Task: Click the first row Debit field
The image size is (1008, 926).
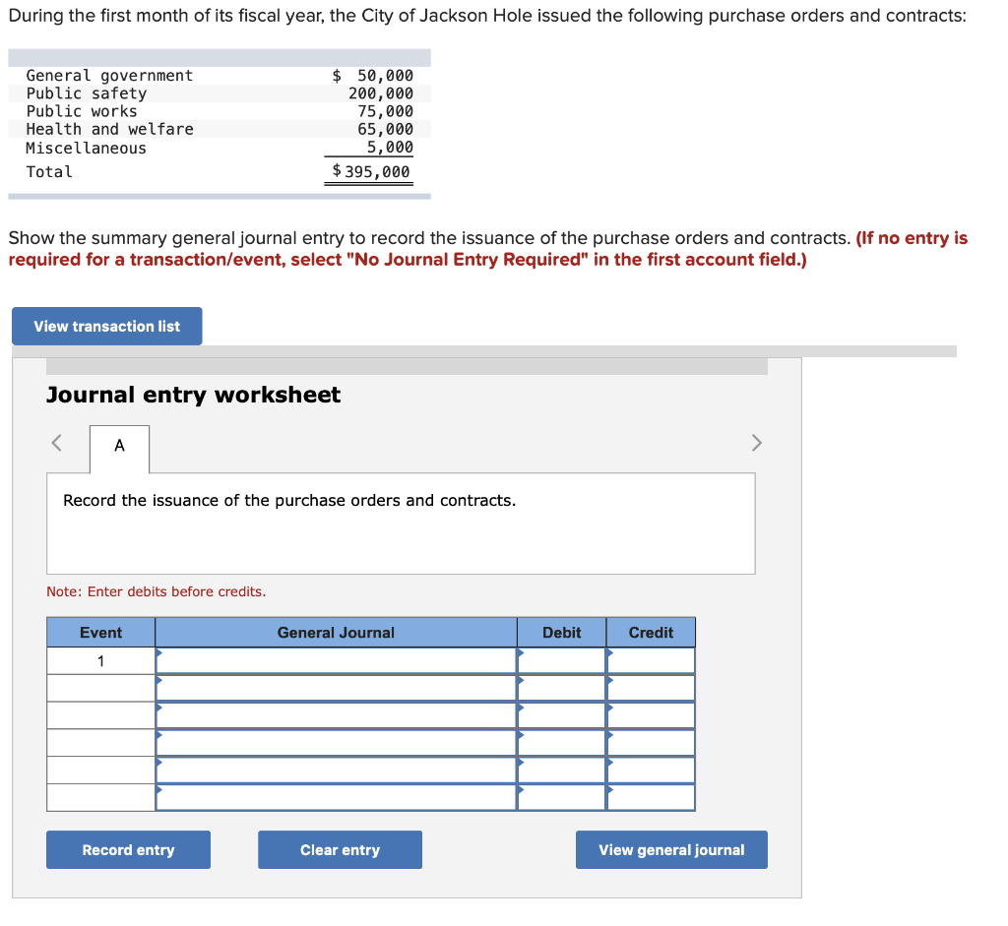Action: (562, 660)
